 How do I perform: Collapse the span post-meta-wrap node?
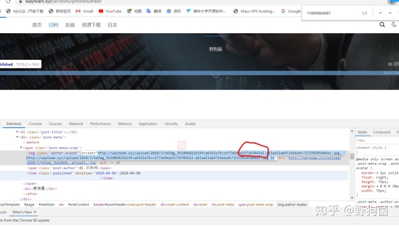[21, 147]
